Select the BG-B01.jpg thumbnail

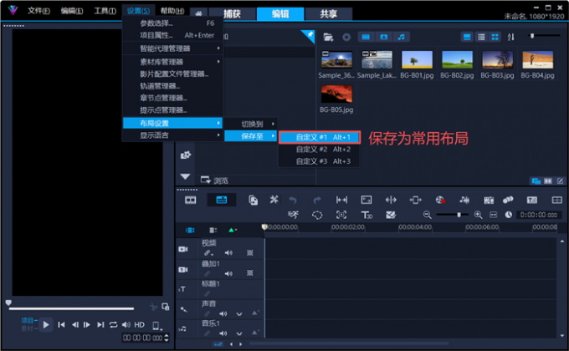click(417, 60)
